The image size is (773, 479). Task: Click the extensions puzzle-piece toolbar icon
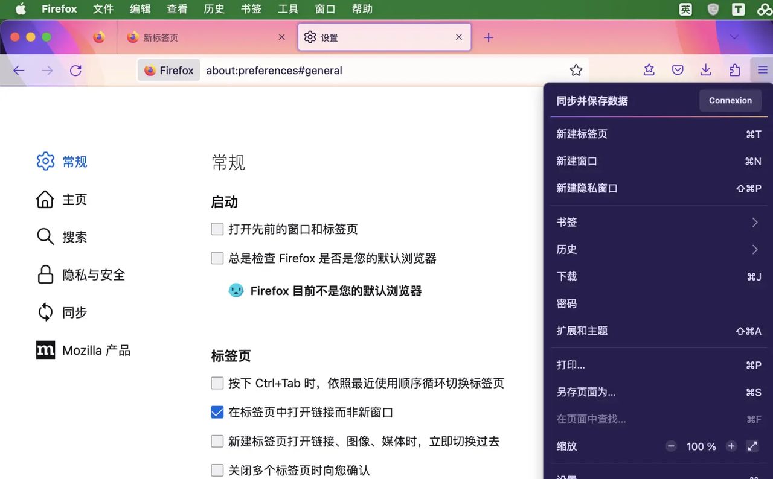(734, 69)
